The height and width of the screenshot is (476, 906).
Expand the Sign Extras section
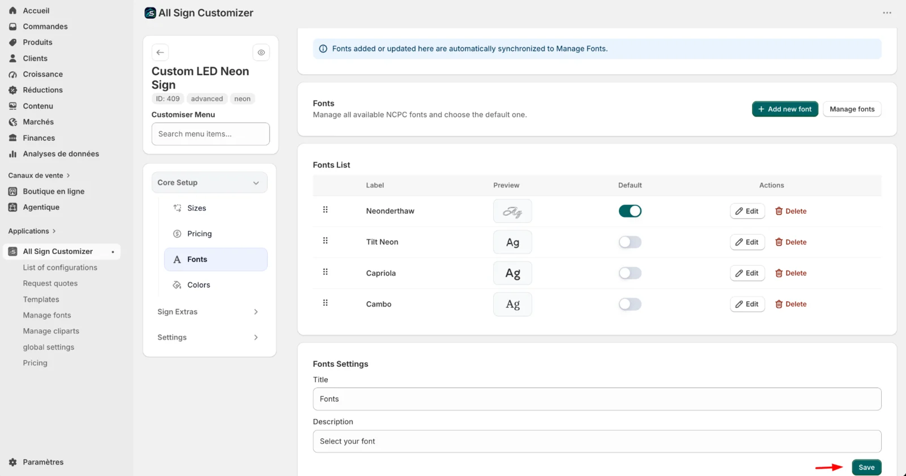(x=210, y=312)
